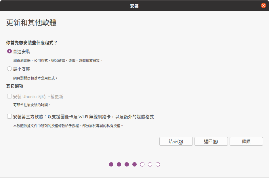Tick the 安裝 Ubuntu 同時下載更新 checkbox
The height and width of the screenshot is (178, 269).
click(9, 96)
